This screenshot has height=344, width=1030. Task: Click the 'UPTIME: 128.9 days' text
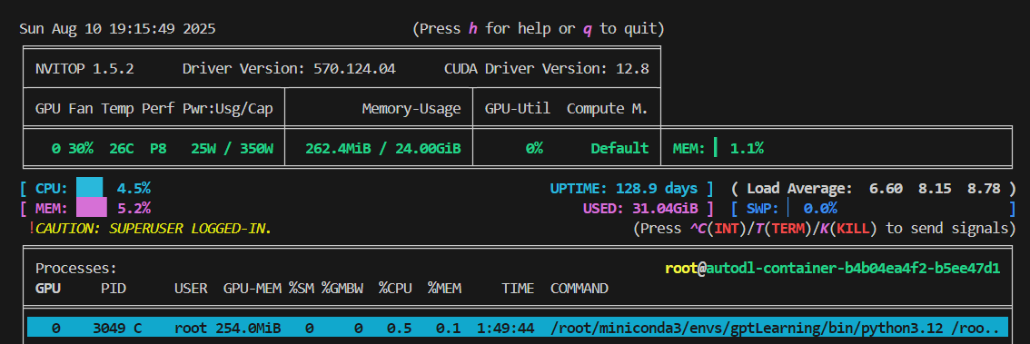[x=623, y=189]
